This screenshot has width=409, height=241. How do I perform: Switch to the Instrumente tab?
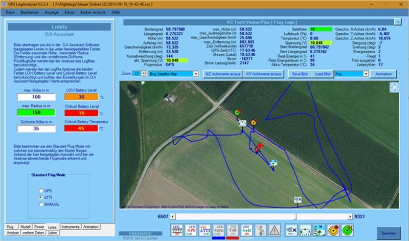[x=71, y=227]
